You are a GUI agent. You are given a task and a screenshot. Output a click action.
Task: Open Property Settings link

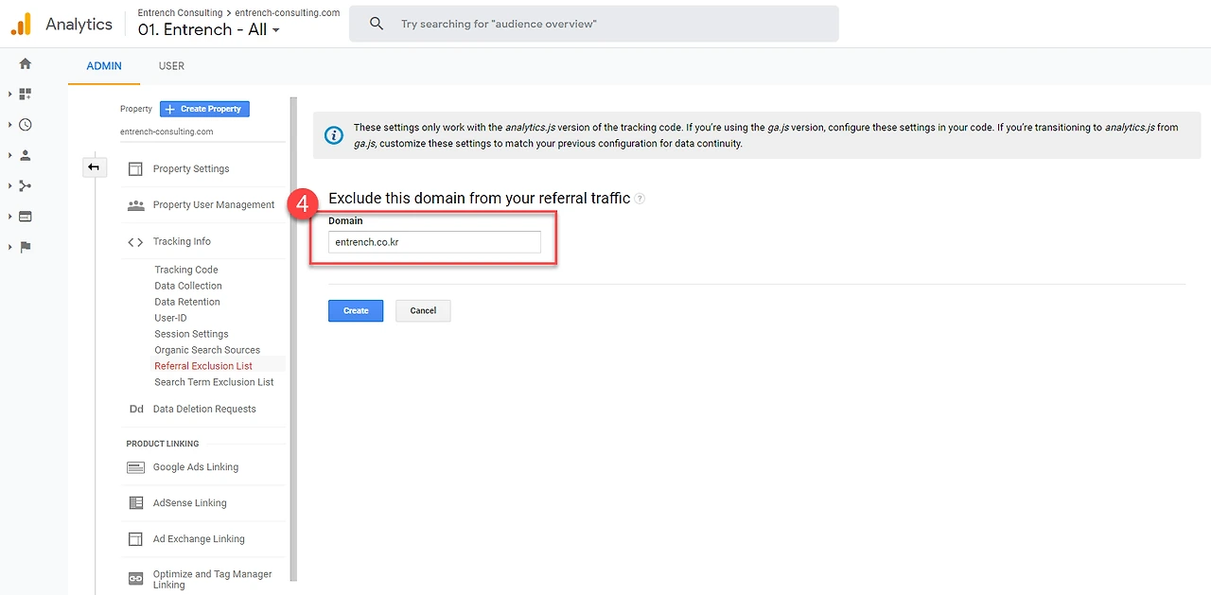191,168
